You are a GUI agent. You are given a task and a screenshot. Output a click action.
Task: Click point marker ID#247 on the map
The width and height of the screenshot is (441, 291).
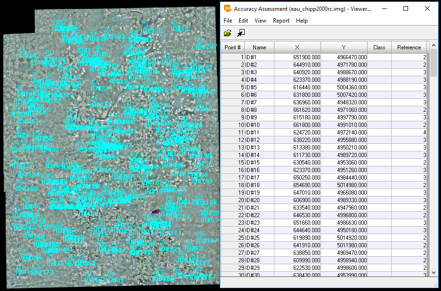(200, 41)
